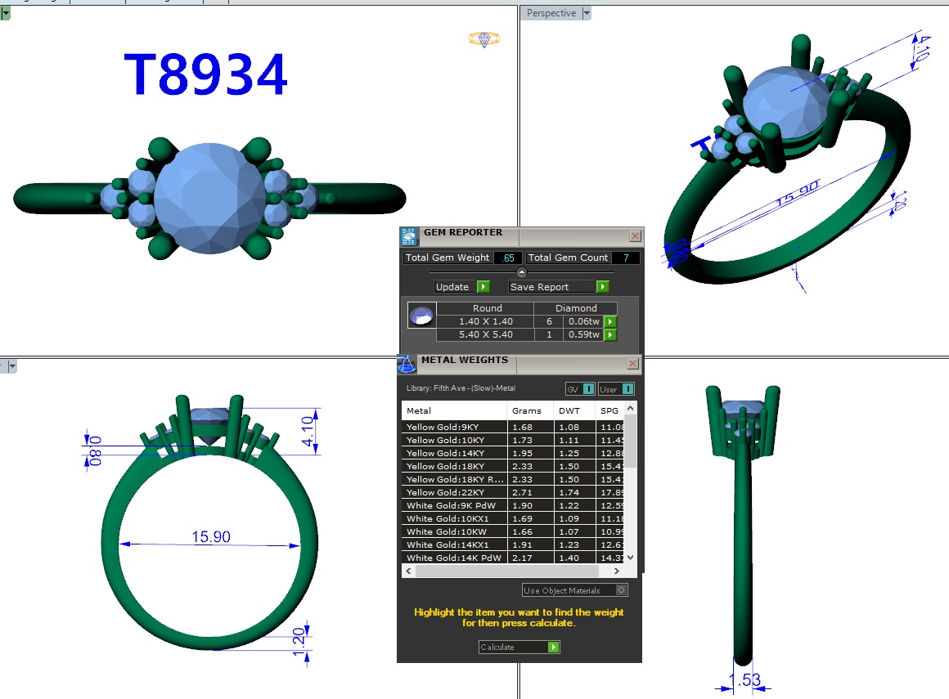Collapse the Gem Reporter summary section

(522, 272)
